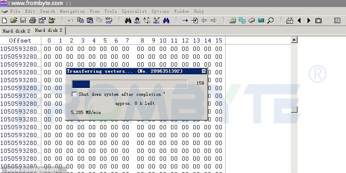The height and width of the screenshot is (173, 346).
Task: Click the magnifying glass Analyze icon
Action: [x=271, y=21]
